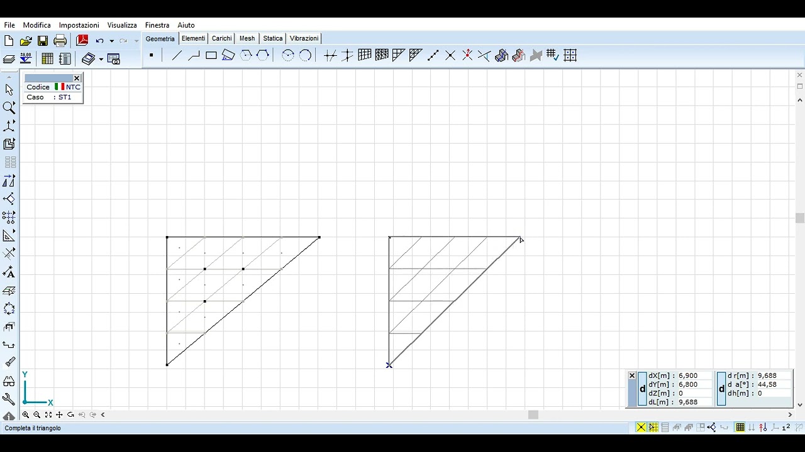Click the 'Caso : ST1' load case text
805x452 pixels.
(x=49, y=97)
